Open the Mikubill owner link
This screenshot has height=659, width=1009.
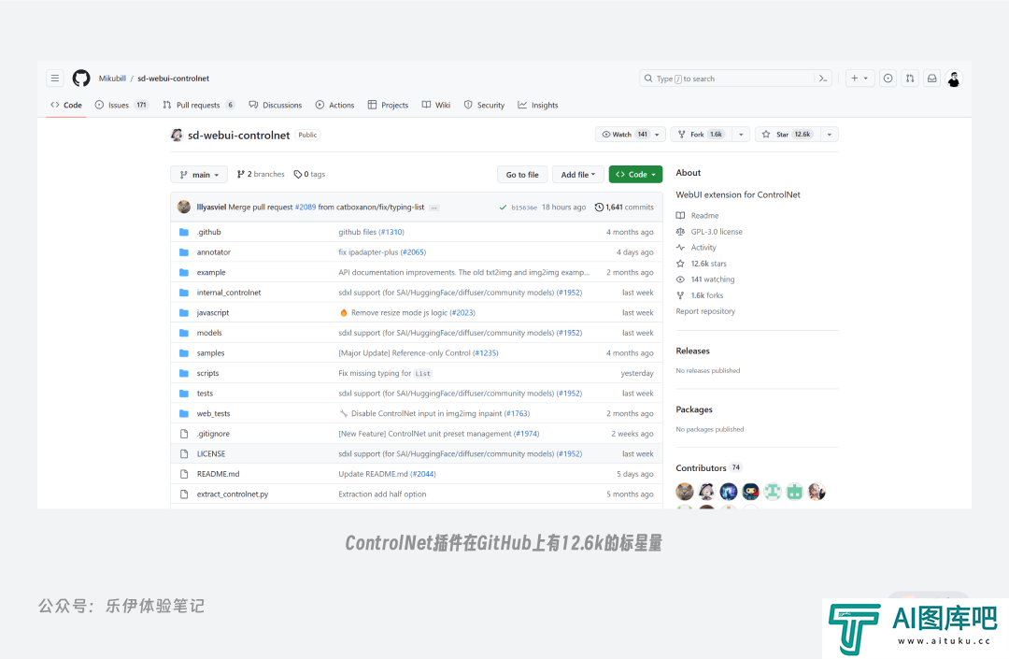coord(112,79)
